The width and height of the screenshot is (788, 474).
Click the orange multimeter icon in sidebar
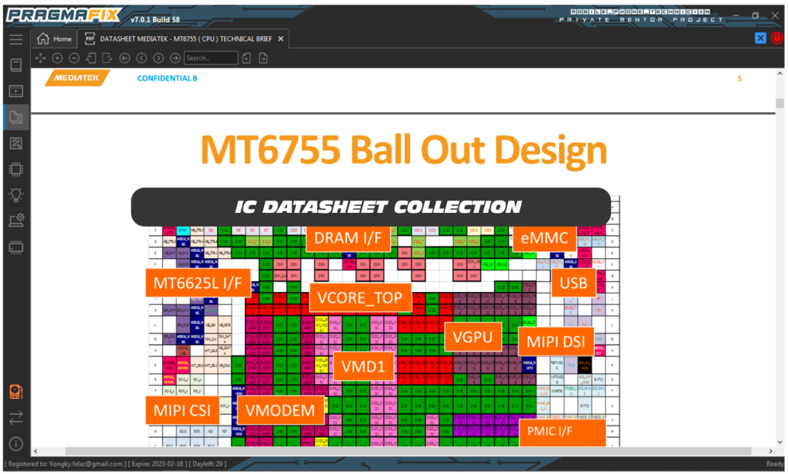tap(15, 392)
